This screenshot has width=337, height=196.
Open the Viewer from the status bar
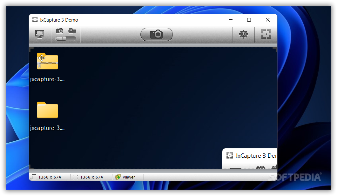tap(125, 177)
